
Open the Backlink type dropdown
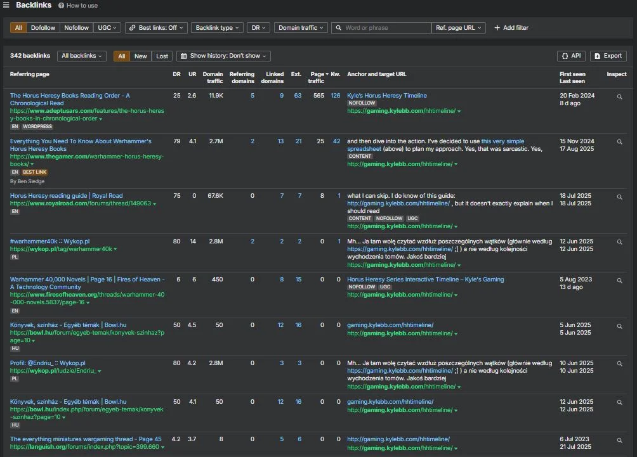click(218, 28)
